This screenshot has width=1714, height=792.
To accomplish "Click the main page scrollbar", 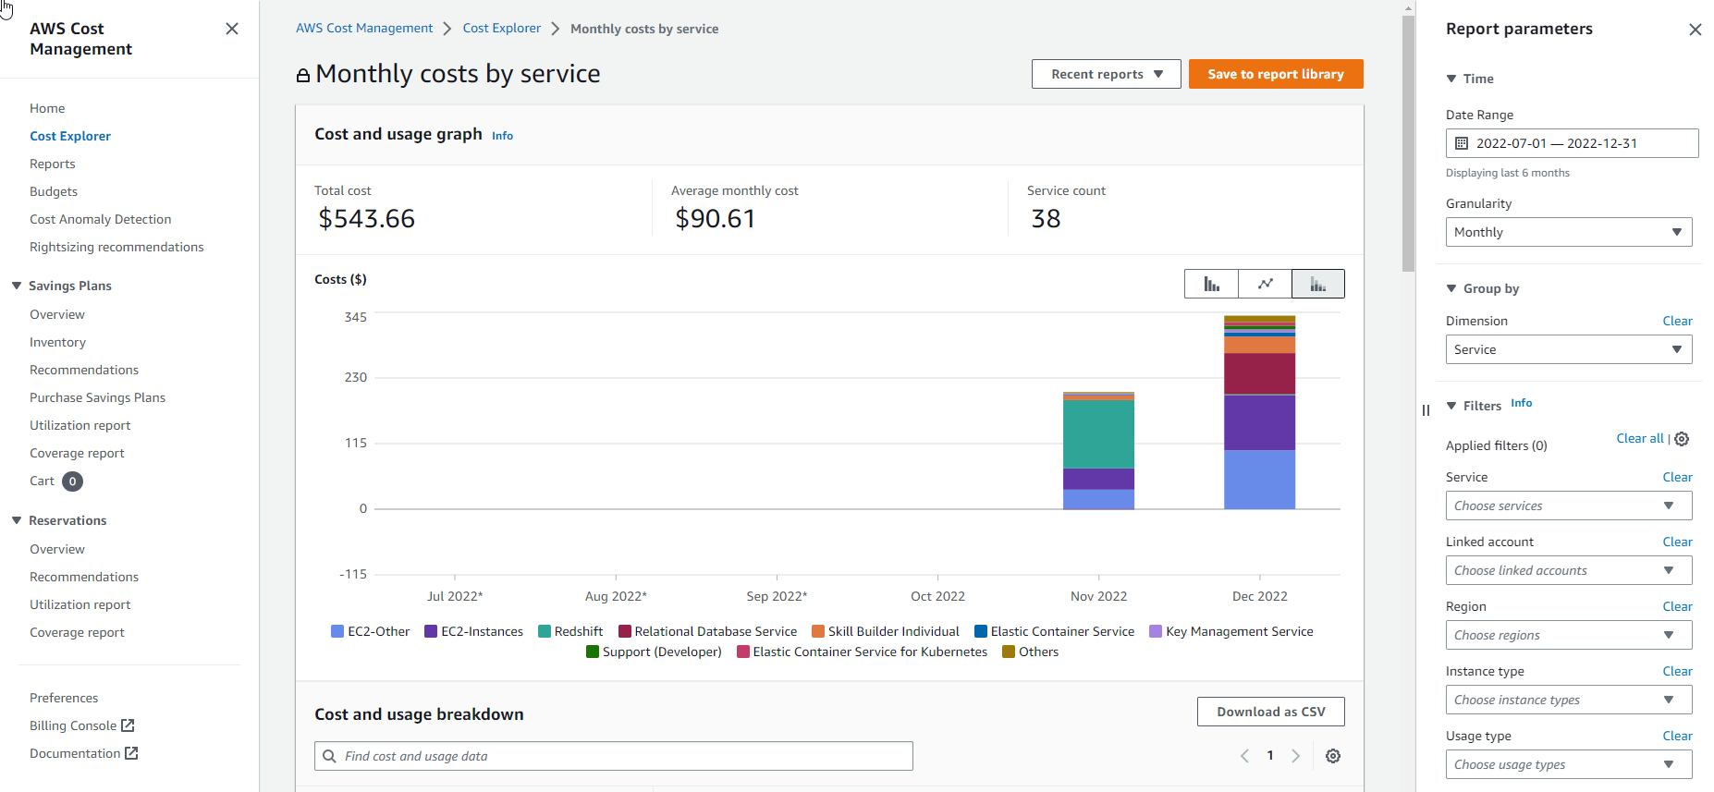I will (x=1408, y=143).
